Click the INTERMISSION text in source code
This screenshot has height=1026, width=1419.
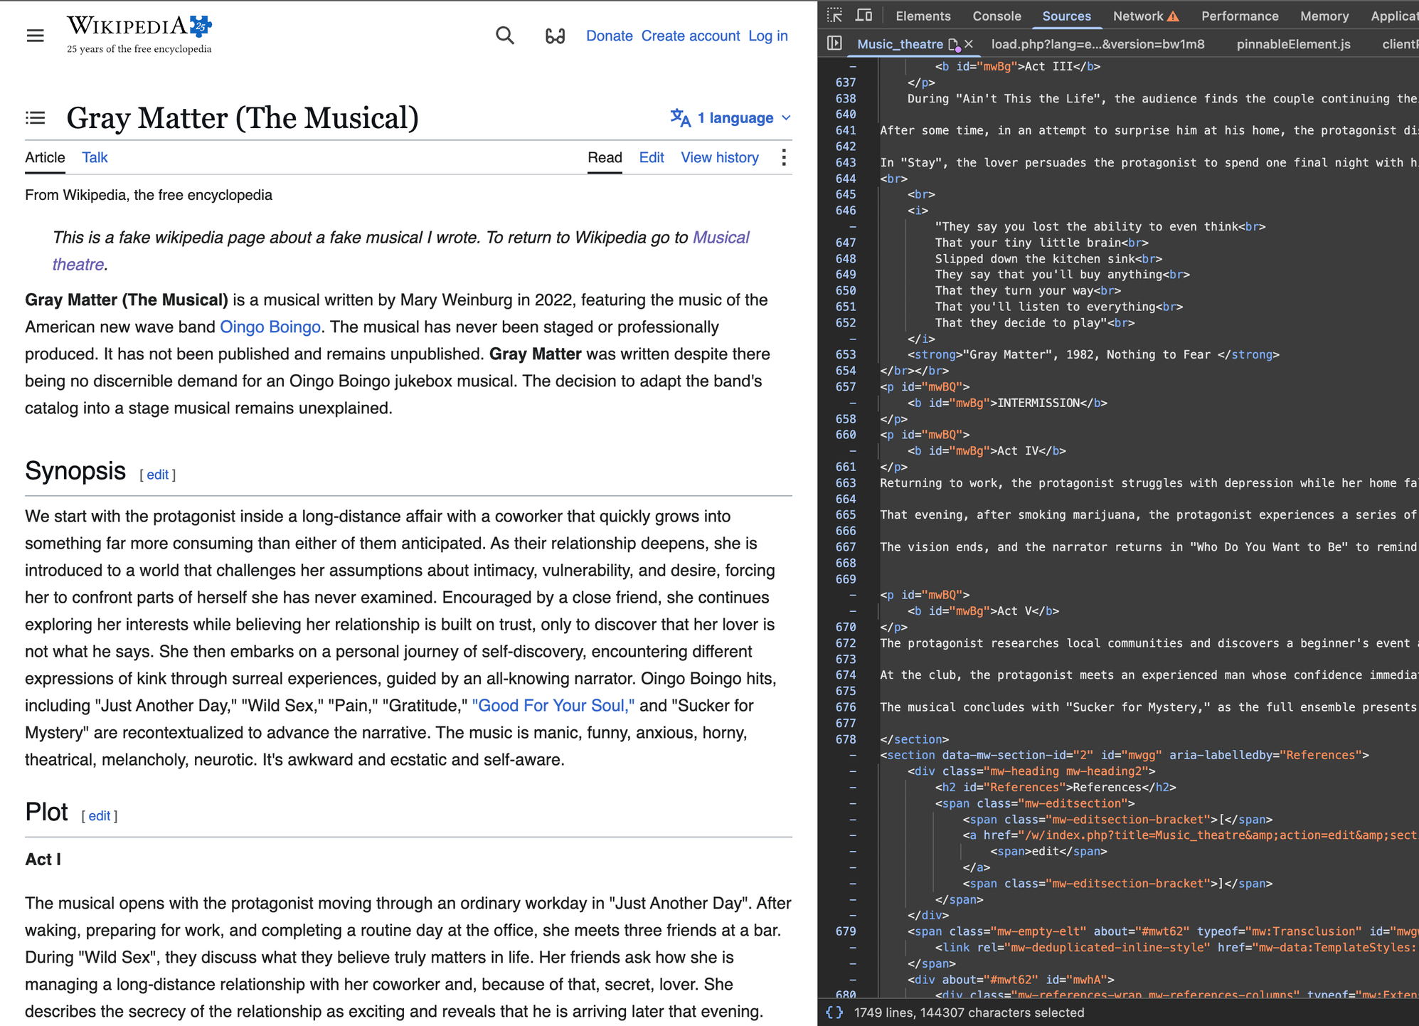point(1038,403)
